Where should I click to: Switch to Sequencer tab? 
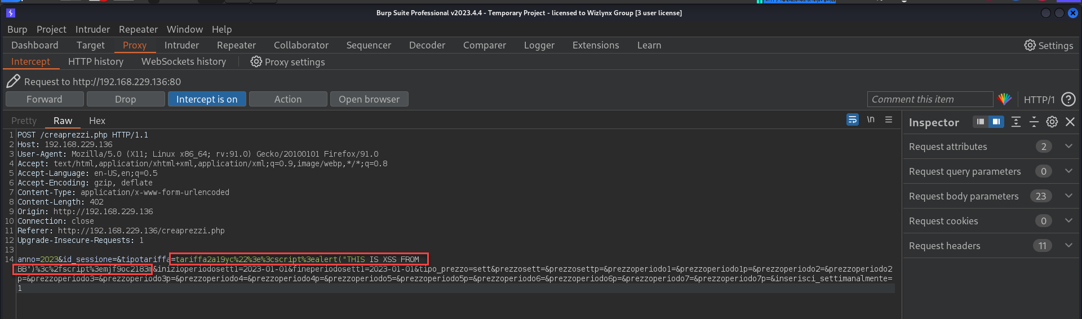click(x=369, y=45)
